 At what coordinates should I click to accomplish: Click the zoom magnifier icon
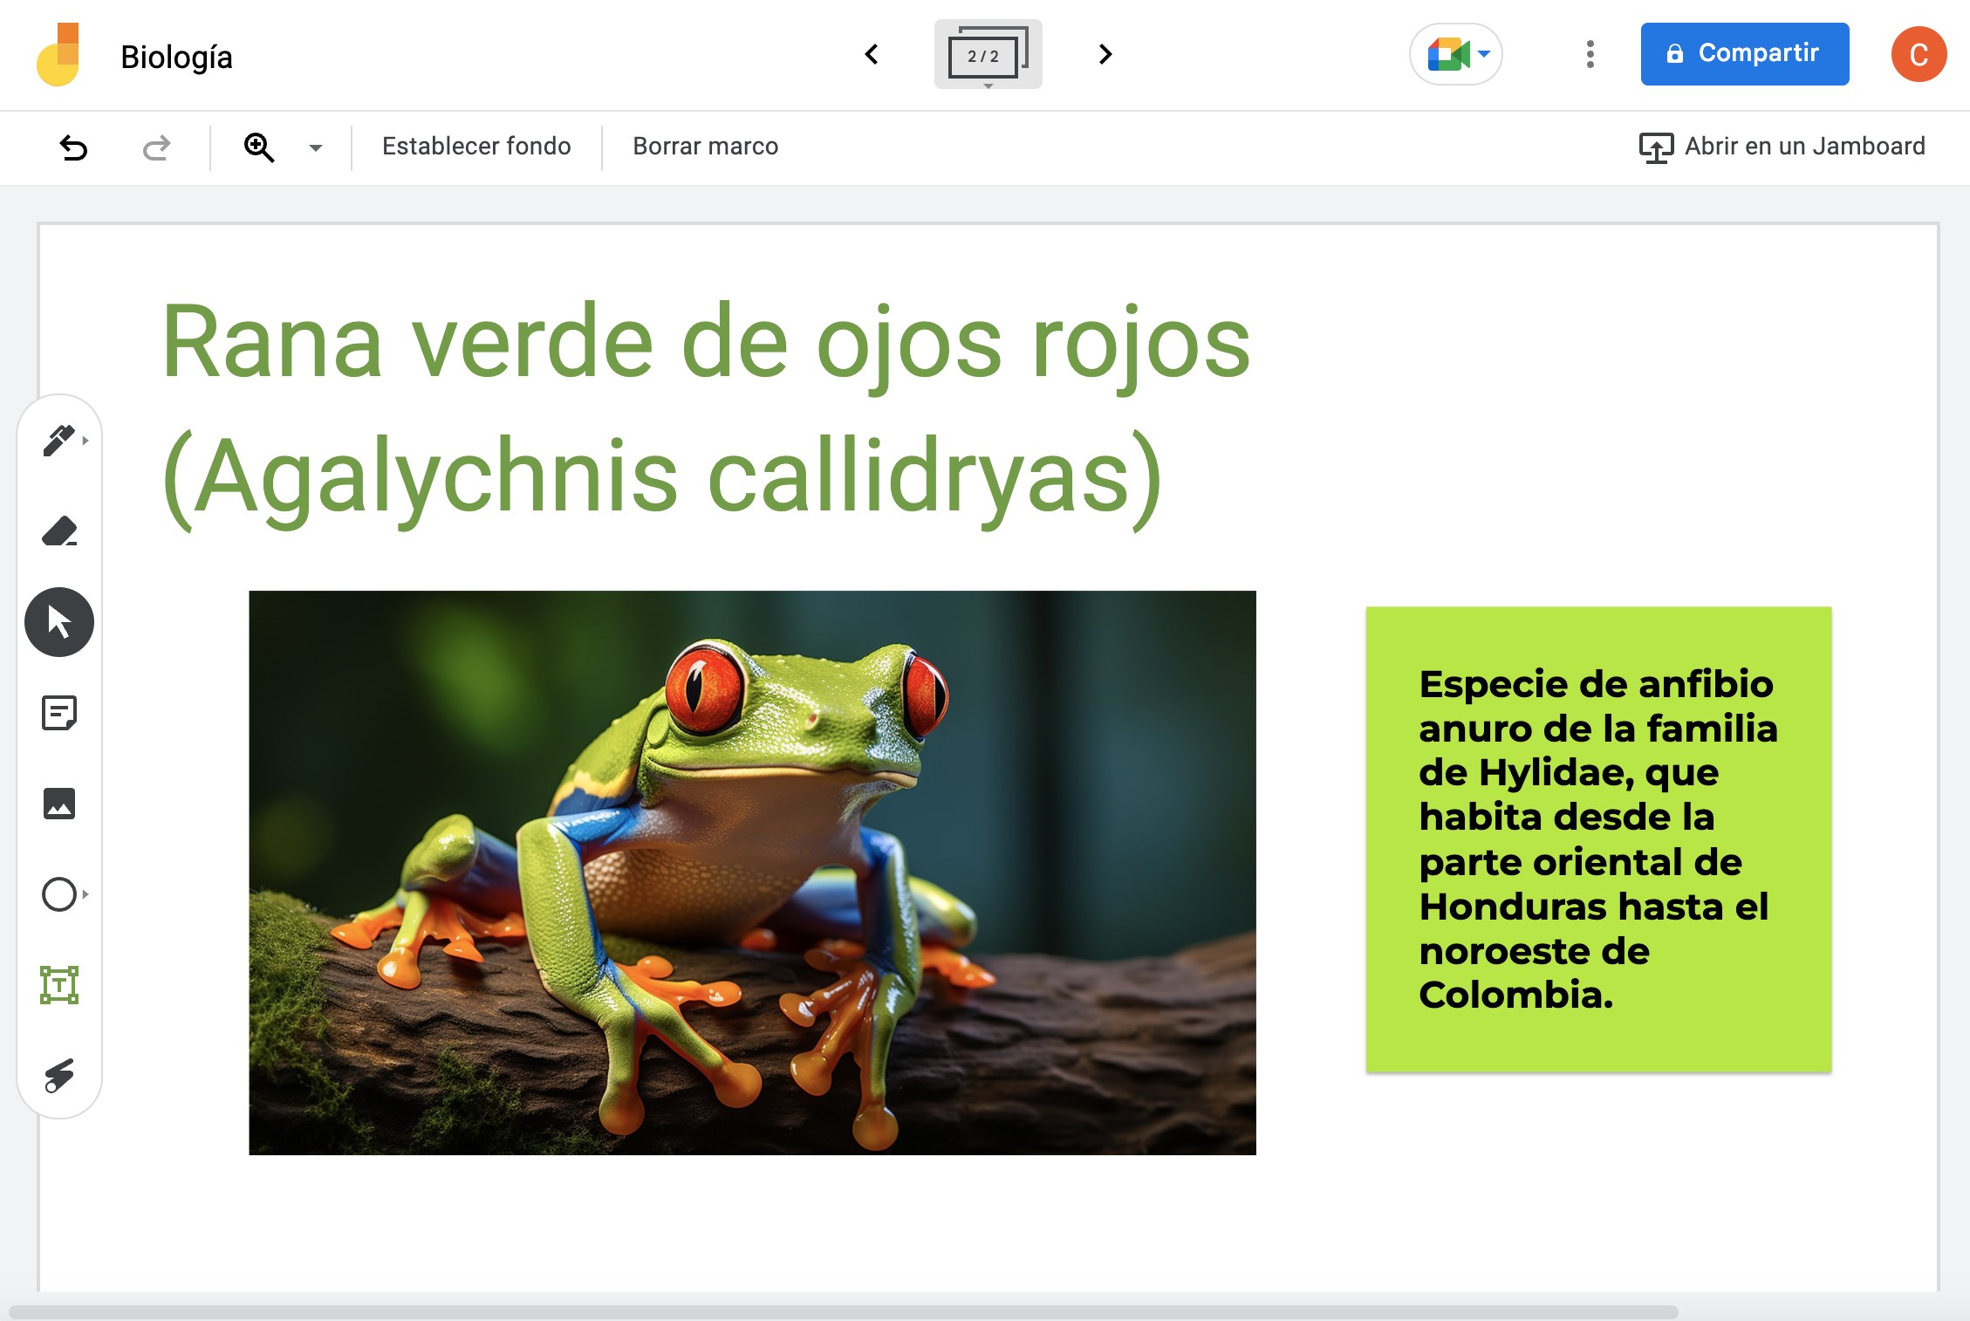(x=259, y=147)
